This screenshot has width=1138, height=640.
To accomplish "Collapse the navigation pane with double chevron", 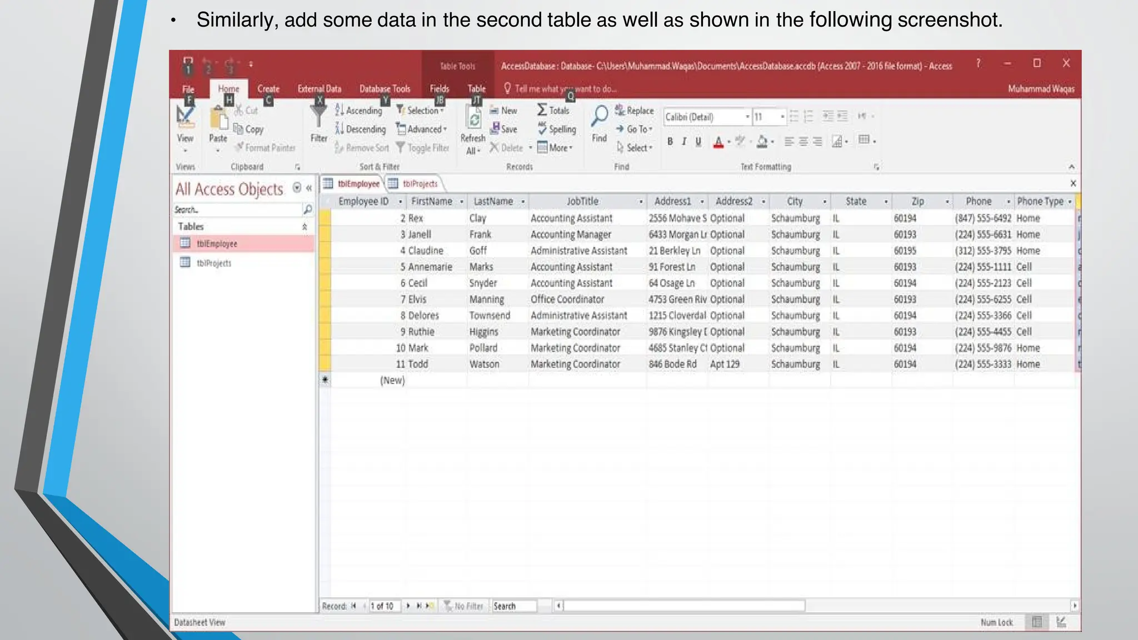I will point(309,188).
